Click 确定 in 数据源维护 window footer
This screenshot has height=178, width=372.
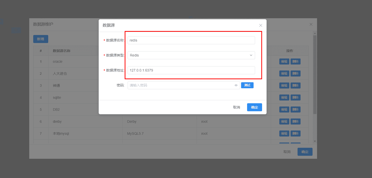[x=305, y=152]
